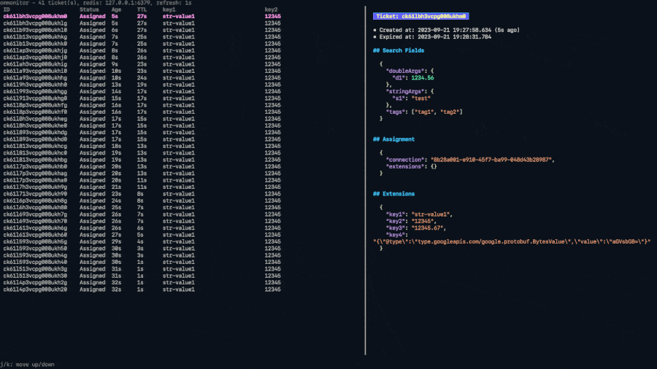Select ticket row ck61l7p3vcpg000ukha0
This screenshot has height=369, width=657.
(142, 180)
